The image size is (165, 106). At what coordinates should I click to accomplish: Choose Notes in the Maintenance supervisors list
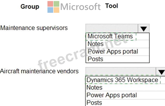point(118,44)
